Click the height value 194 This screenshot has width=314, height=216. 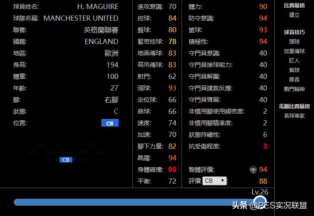tap(112, 65)
